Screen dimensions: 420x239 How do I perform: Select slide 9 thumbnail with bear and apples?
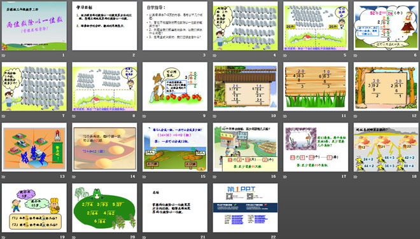coord(175,86)
